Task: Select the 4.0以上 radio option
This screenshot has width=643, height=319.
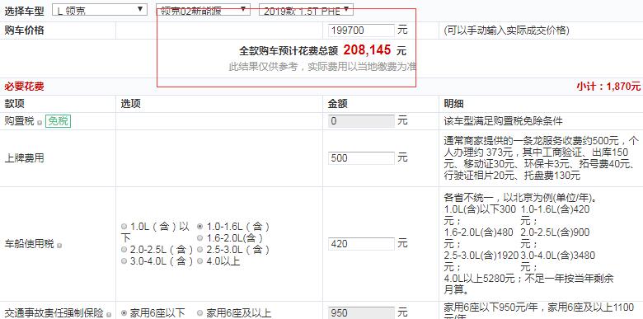Action: pyautogui.click(x=199, y=260)
